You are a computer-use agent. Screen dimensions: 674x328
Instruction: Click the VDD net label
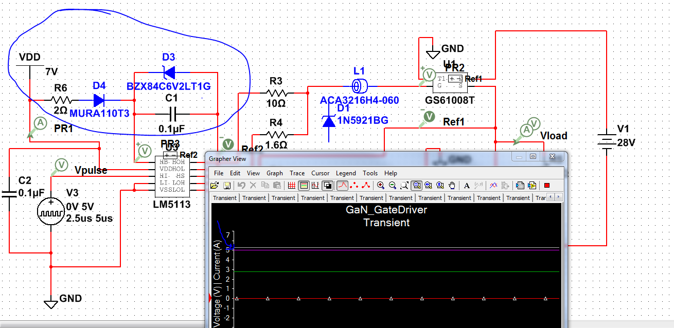coord(29,57)
